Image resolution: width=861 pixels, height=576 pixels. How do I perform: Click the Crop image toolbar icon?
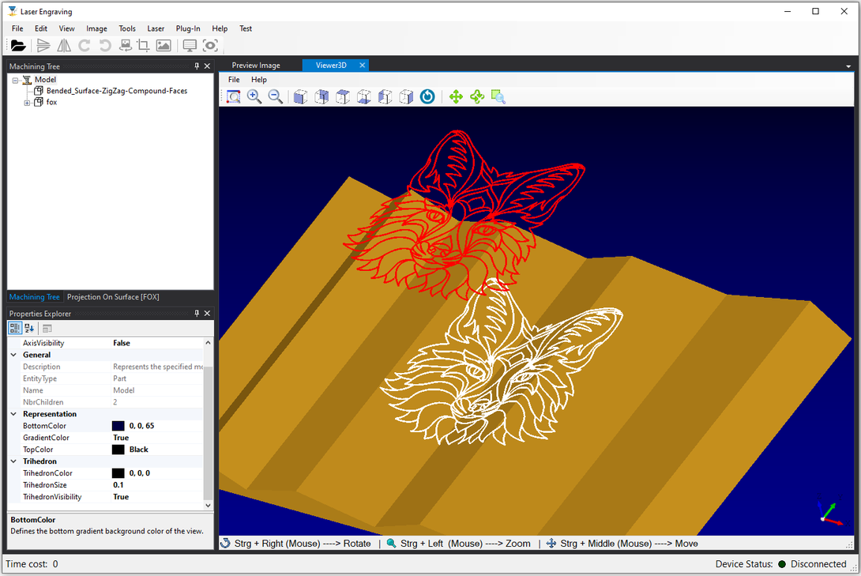pyautogui.click(x=143, y=46)
